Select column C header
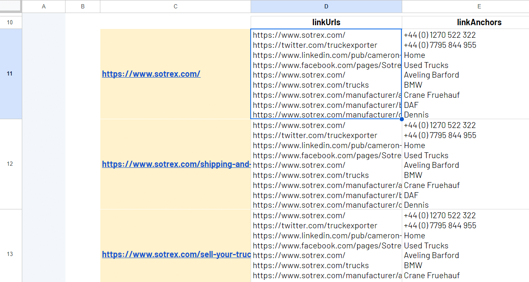This screenshot has height=282, width=529. point(175,6)
